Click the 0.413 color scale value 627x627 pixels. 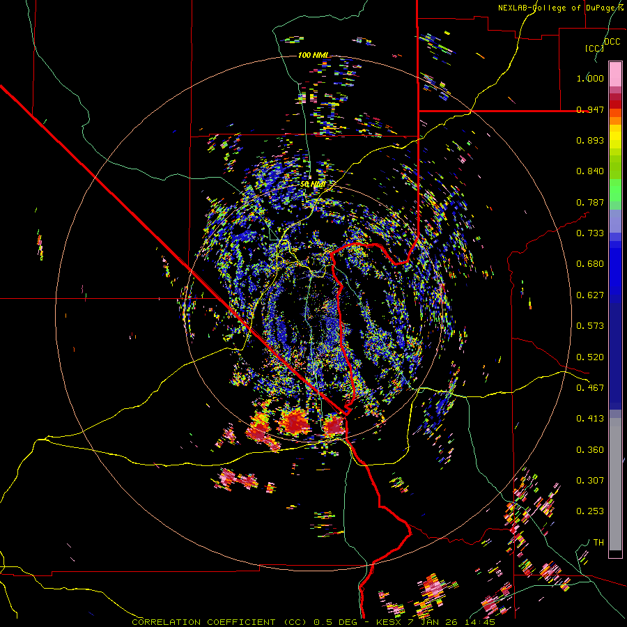pos(590,419)
